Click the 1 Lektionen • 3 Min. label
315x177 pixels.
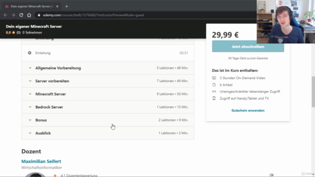[x=173, y=133]
